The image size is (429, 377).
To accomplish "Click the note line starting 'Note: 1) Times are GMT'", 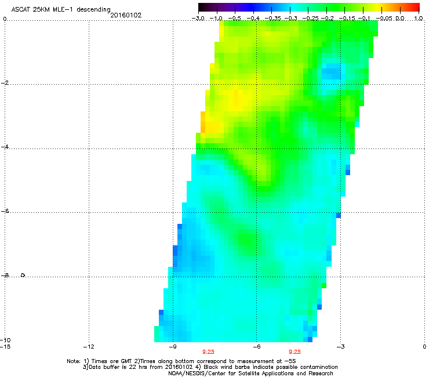I will tap(181, 361).
